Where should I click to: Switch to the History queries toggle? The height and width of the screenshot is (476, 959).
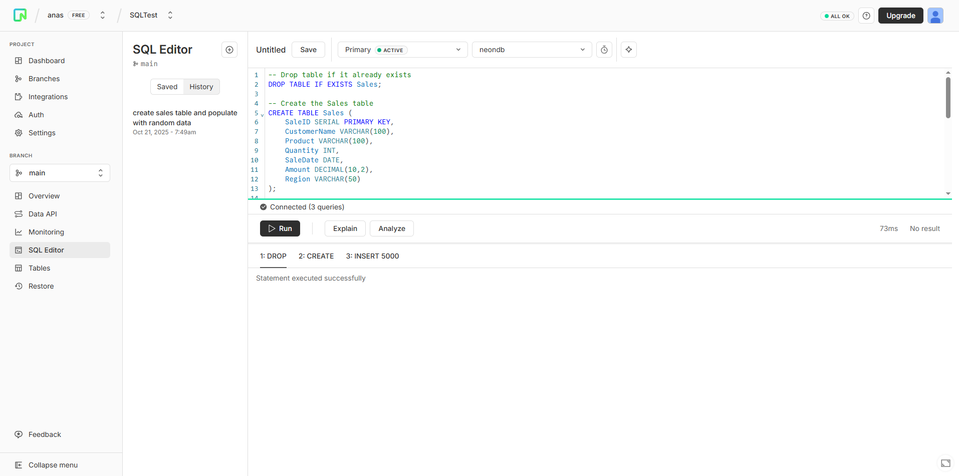(x=201, y=87)
